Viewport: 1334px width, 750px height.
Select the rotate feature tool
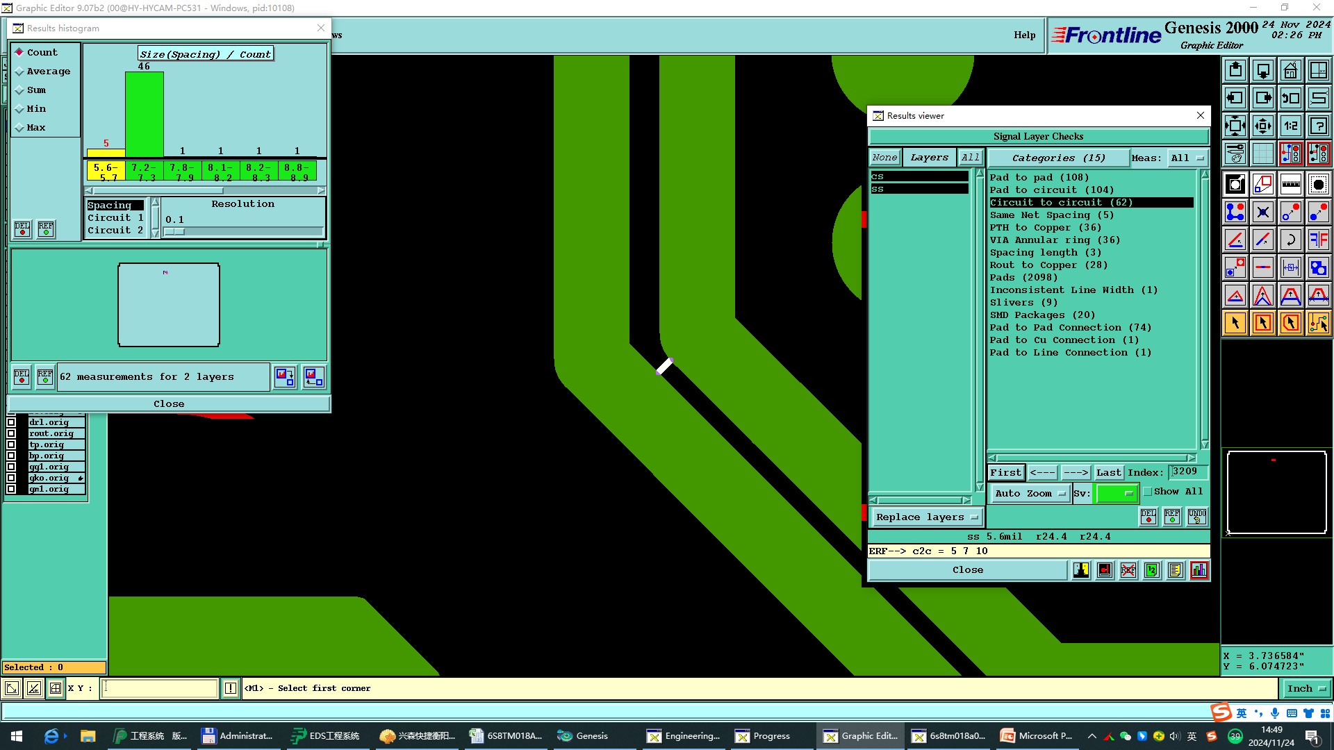click(x=1290, y=240)
